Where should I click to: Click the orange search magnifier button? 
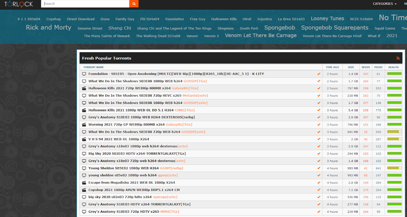click(x=134, y=4)
